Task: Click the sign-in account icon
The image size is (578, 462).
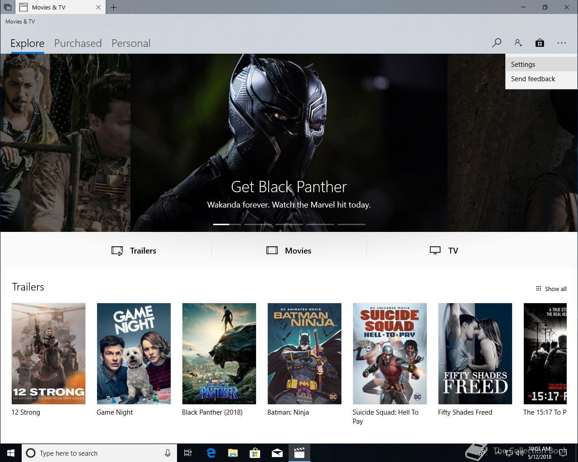Action: [518, 43]
